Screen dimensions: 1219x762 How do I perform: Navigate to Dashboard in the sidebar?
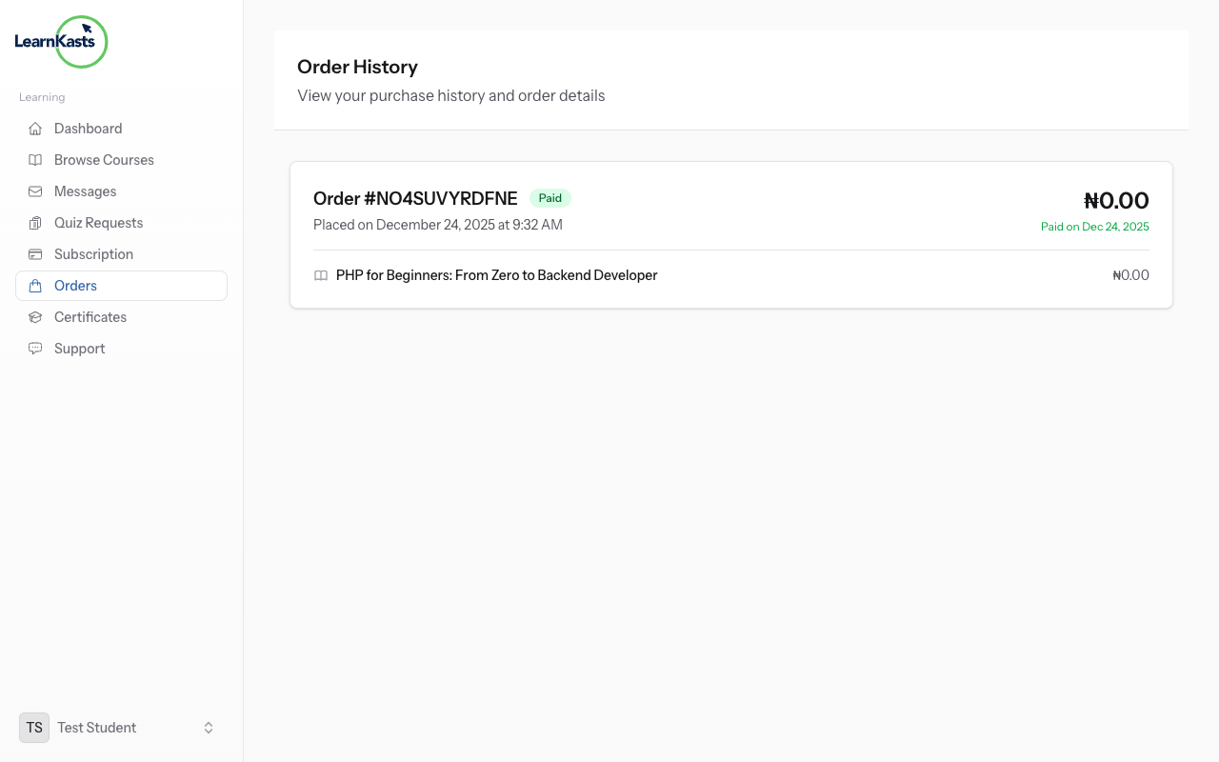pyautogui.click(x=89, y=128)
